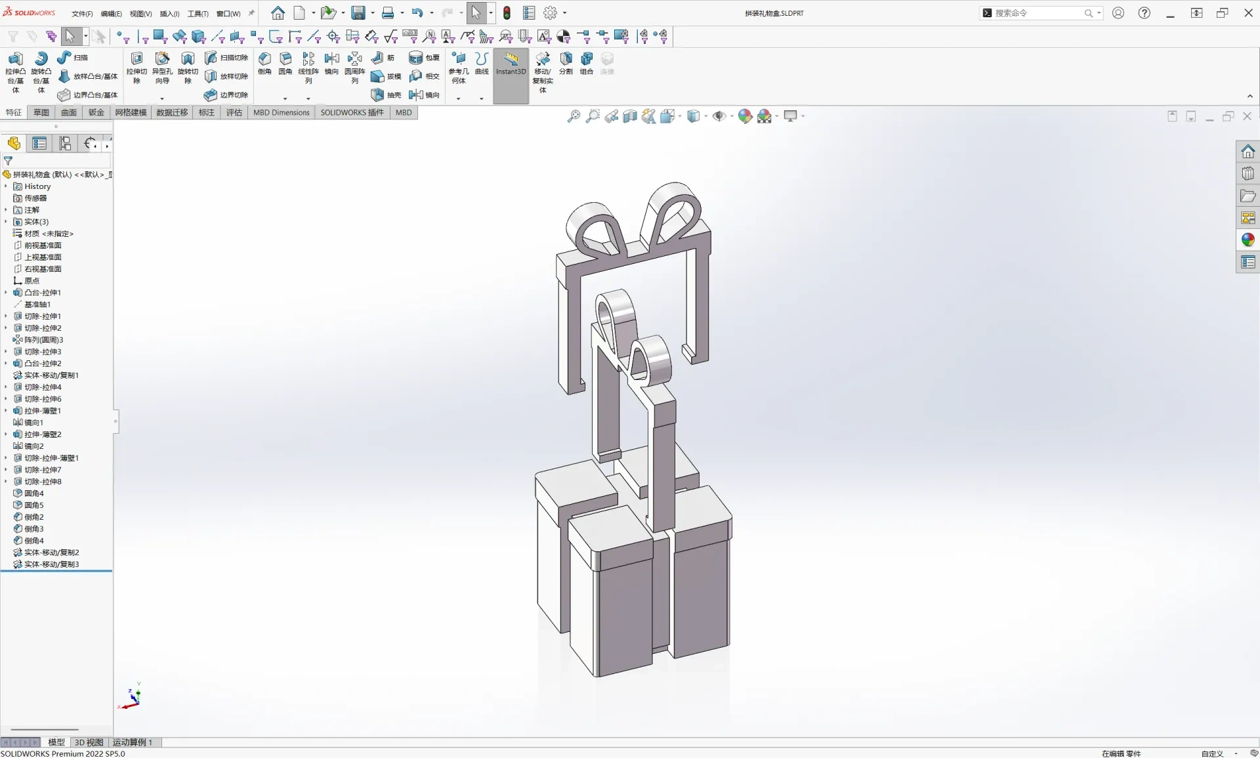The image size is (1260, 758).
Task: Open the dropdown arrow under 异型孔向导
Action: 162,98
